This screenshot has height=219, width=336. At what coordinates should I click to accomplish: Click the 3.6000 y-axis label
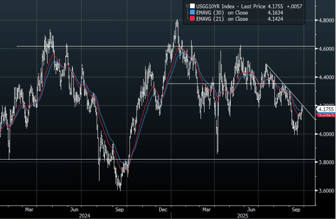(x=327, y=191)
